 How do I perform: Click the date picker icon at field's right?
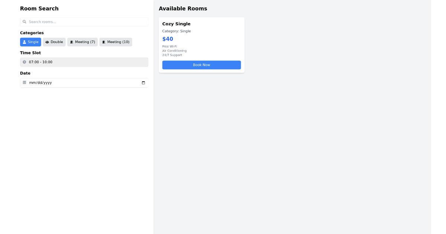tap(143, 82)
